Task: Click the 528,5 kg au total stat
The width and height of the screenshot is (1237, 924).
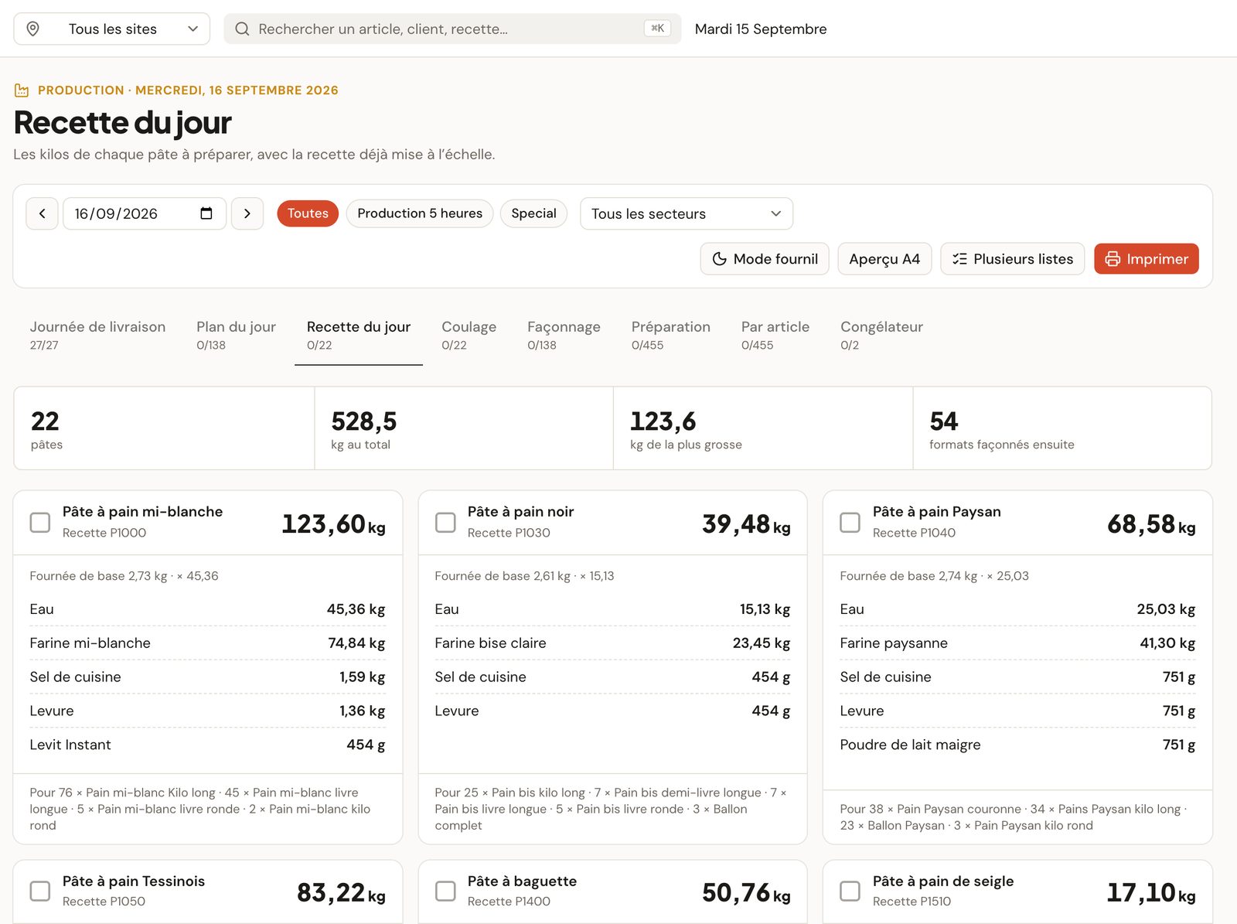Action: point(464,428)
